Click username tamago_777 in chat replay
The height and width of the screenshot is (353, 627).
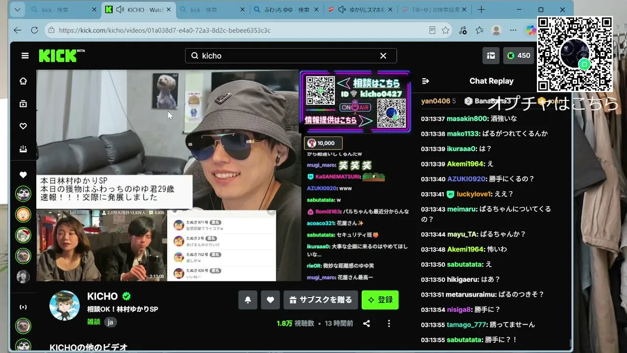(x=467, y=325)
